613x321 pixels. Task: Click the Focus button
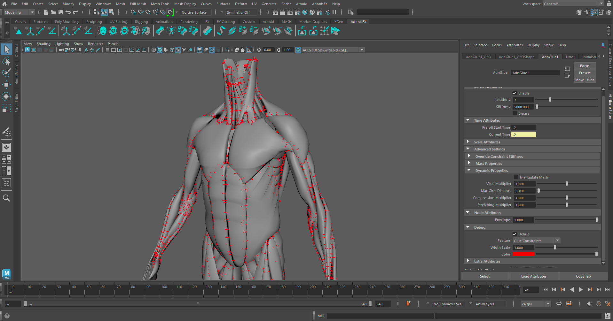click(x=585, y=66)
